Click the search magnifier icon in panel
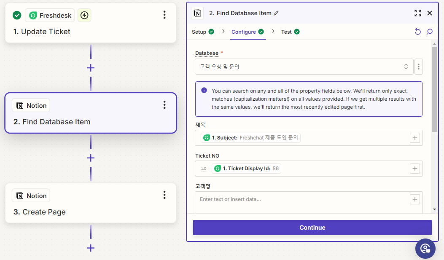This screenshot has height=260, width=444. [430, 32]
